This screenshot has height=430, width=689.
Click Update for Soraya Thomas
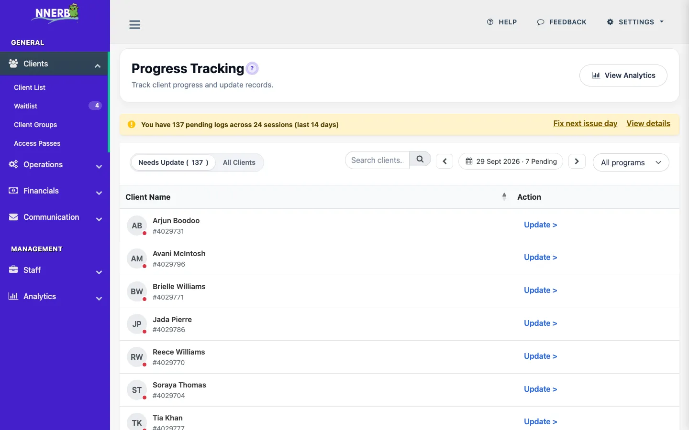click(540, 389)
